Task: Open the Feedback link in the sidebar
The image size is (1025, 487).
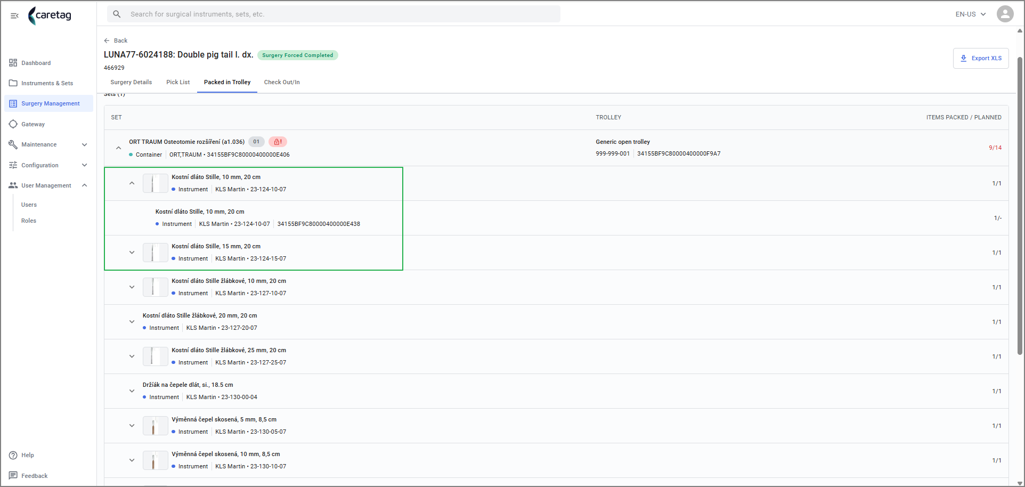Action: [x=35, y=476]
